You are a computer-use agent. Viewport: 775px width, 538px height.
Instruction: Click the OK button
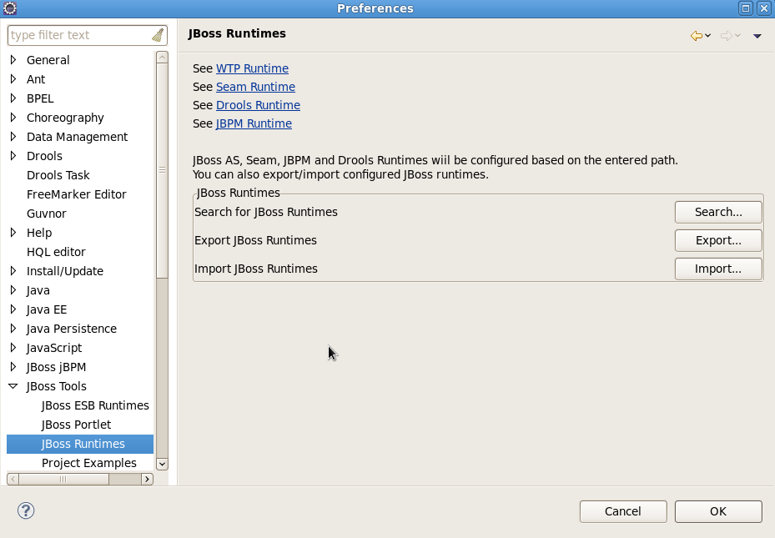click(x=718, y=511)
